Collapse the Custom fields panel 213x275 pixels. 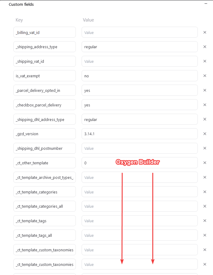(x=206, y=4)
